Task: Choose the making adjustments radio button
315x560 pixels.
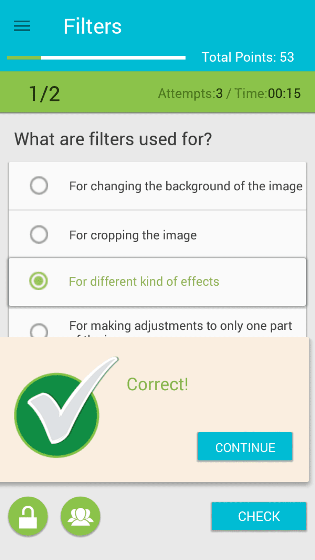Action: pos(39,331)
